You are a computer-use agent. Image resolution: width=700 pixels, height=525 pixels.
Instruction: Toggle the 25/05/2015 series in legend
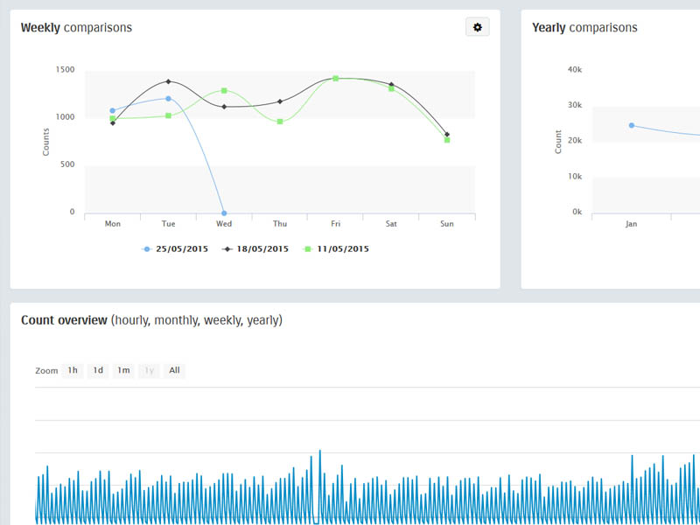click(175, 249)
